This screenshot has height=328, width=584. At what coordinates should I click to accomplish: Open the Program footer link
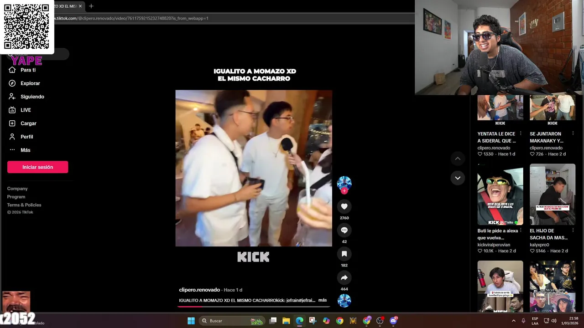[16, 197]
